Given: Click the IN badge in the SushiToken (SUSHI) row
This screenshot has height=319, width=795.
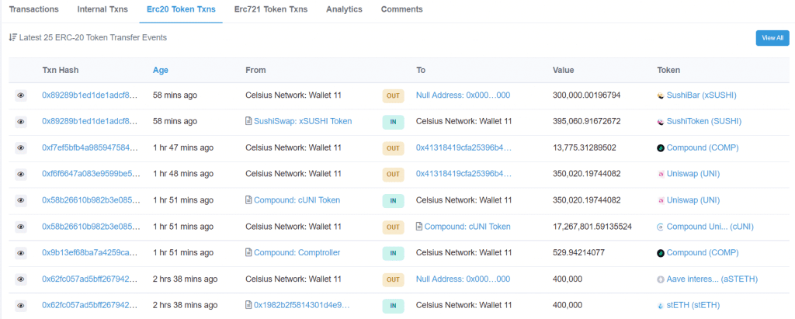Looking at the screenshot, I should pos(393,122).
